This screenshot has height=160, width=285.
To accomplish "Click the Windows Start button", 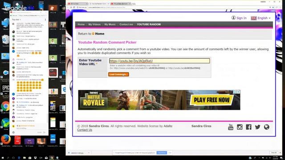I will (3, 158).
